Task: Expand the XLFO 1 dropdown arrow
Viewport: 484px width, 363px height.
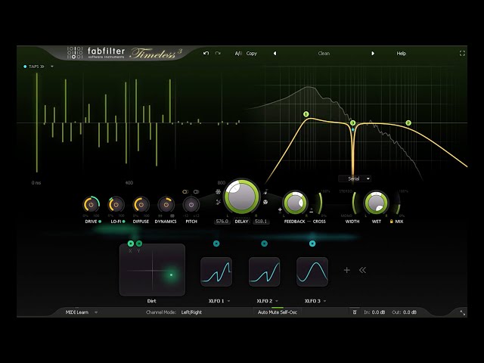Action: tap(228, 301)
